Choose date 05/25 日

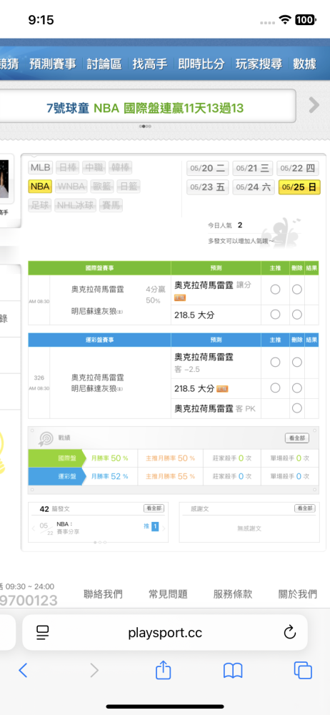pyautogui.click(x=299, y=187)
